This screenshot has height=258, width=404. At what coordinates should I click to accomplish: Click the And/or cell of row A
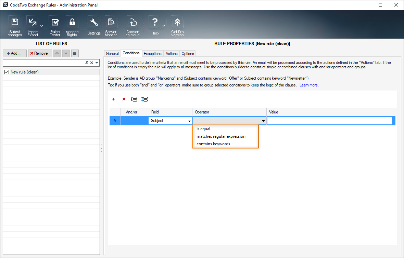(x=134, y=121)
